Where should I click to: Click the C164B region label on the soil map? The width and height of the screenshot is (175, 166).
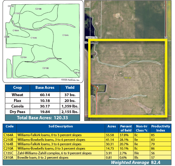34,38
